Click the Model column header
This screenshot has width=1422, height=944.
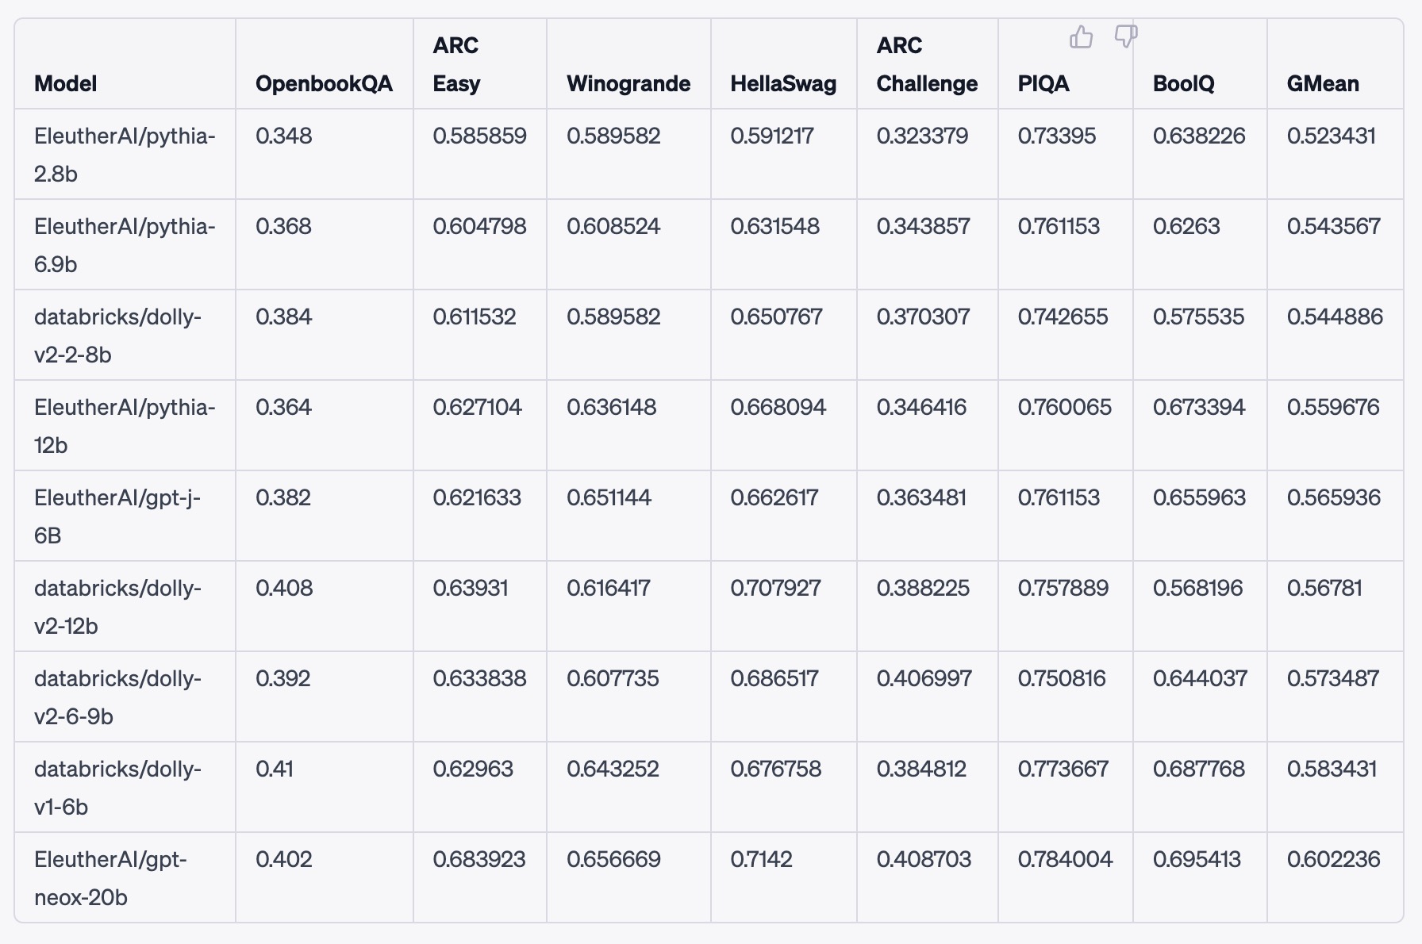[x=66, y=83]
